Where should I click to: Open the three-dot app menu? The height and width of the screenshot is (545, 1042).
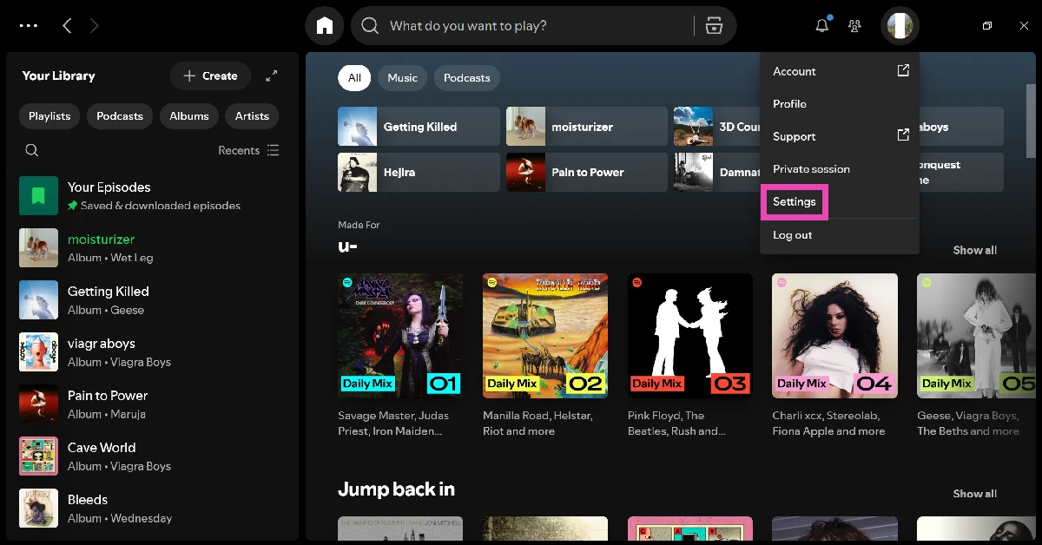(29, 26)
